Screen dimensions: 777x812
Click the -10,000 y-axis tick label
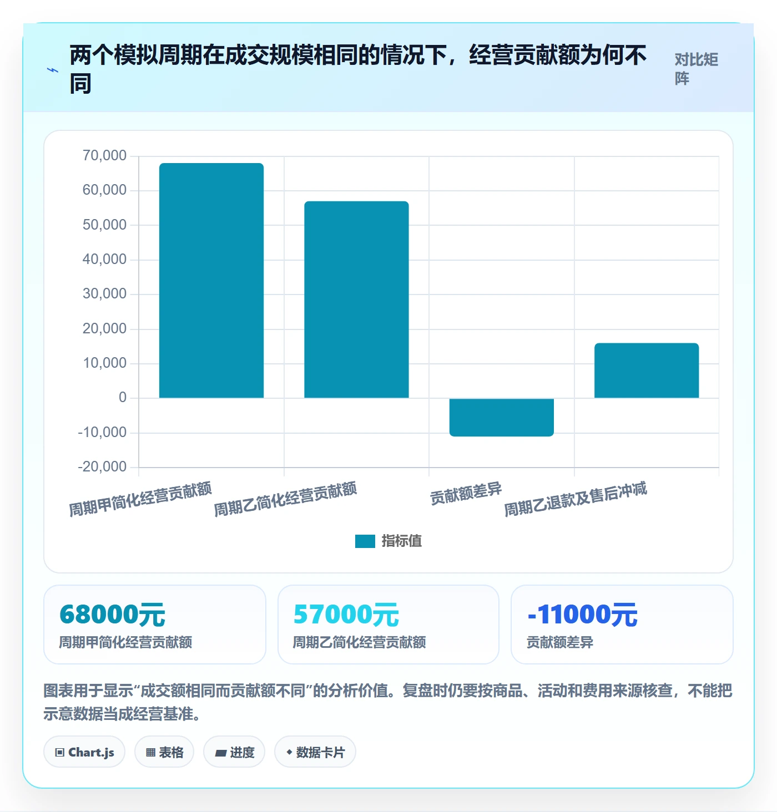(102, 433)
